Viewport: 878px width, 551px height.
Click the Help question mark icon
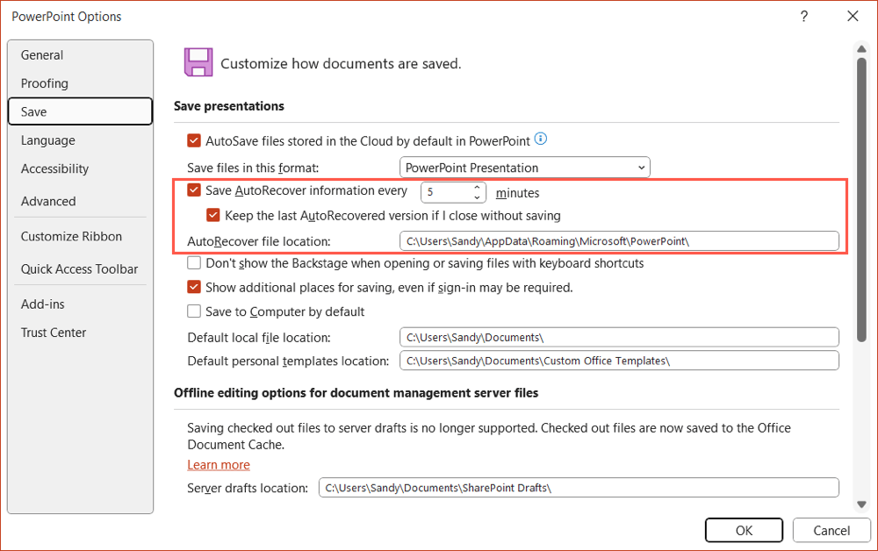click(x=803, y=16)
